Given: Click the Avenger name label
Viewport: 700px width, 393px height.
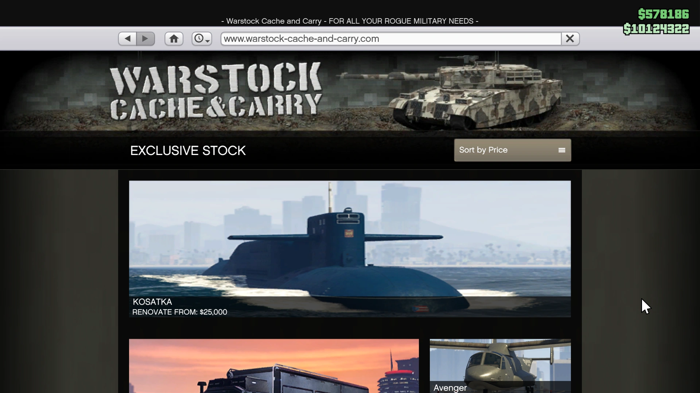Looking at the screenshot, I should coord(450,388).
